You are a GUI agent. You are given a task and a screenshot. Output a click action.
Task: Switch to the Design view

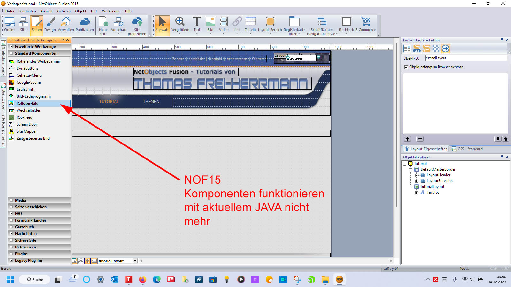[x=50, y=25]
